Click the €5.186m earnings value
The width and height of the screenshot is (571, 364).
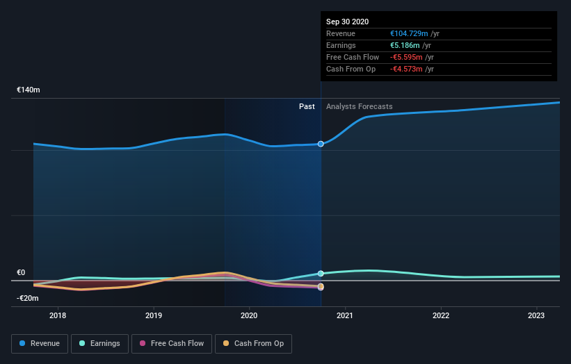(x=405, y=45)
